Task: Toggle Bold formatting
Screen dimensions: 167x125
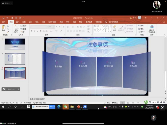Action: tap(32, 31)
